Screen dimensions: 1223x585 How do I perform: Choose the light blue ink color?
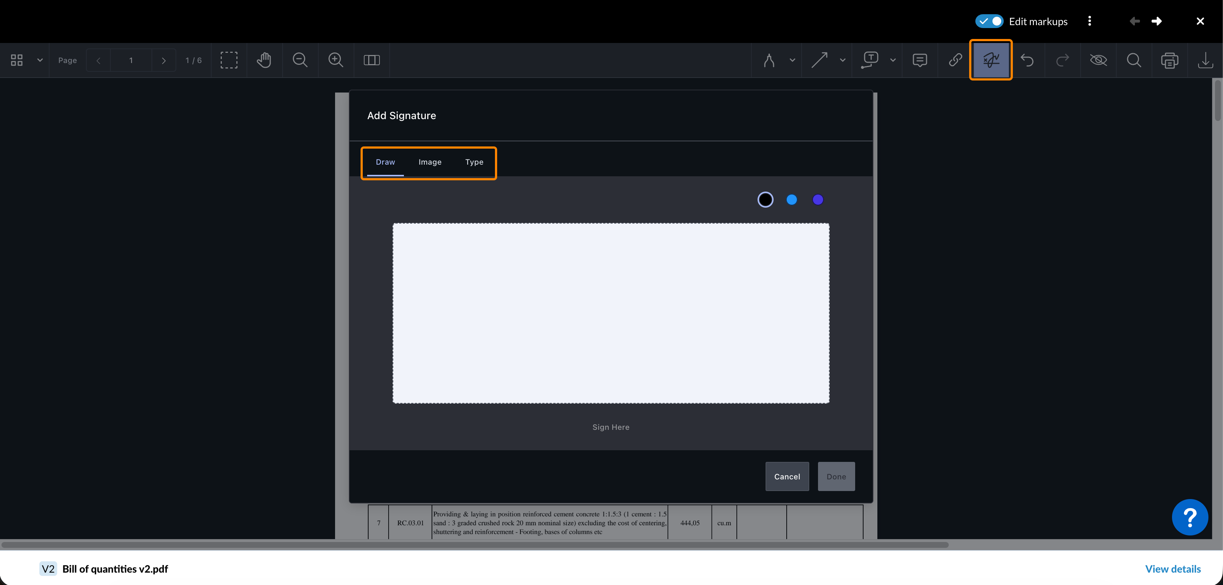click(791, 200)
